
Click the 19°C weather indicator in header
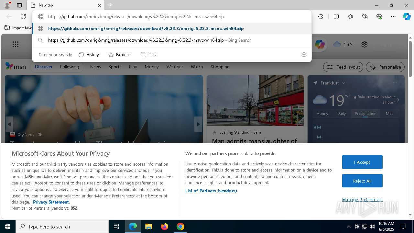tap(343, 44)
